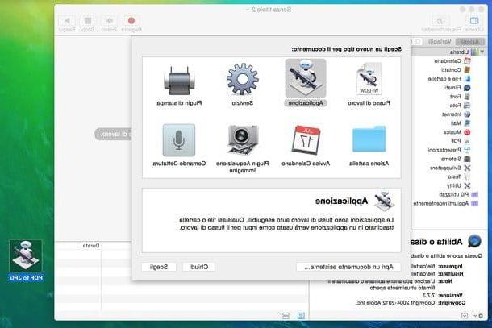Select the Azione cartella folder icon
The width and height of the screenshot is (492, 328).
coord(369,139)
